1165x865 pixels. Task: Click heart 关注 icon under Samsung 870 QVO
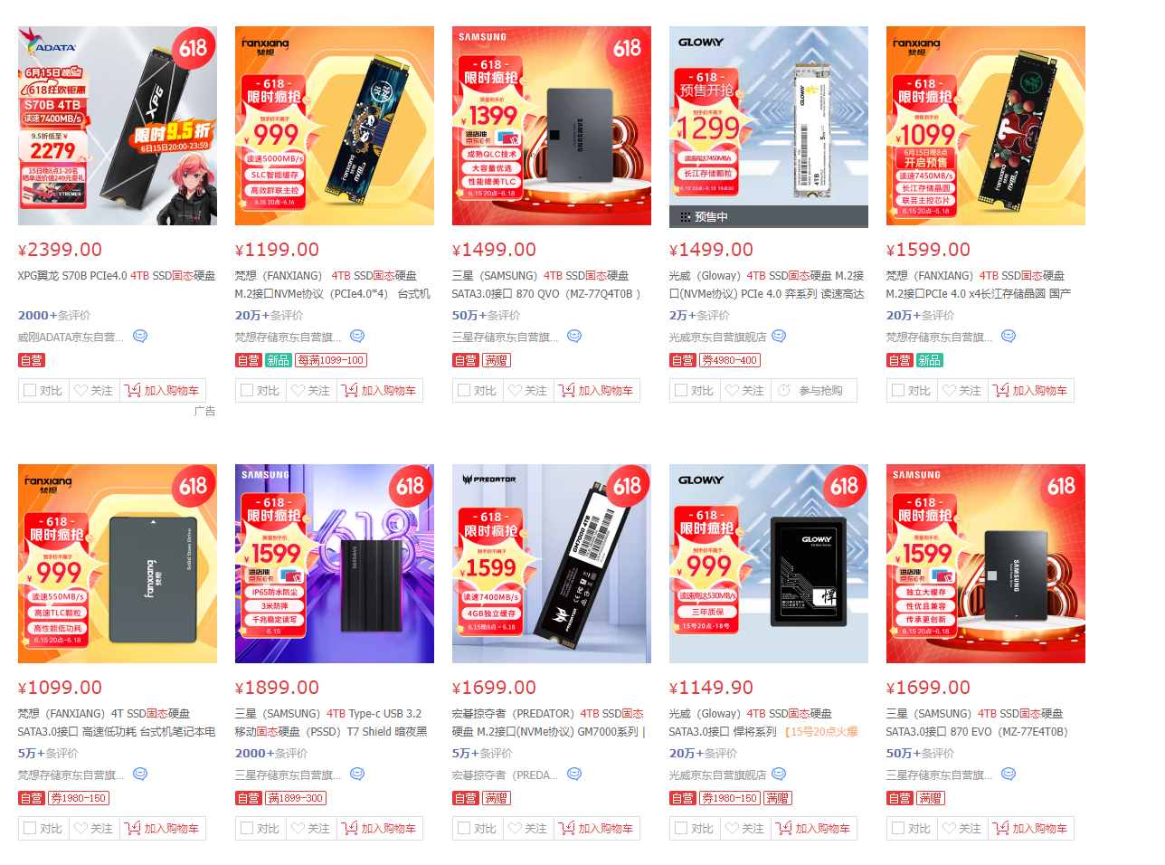[x=516, y=390]
